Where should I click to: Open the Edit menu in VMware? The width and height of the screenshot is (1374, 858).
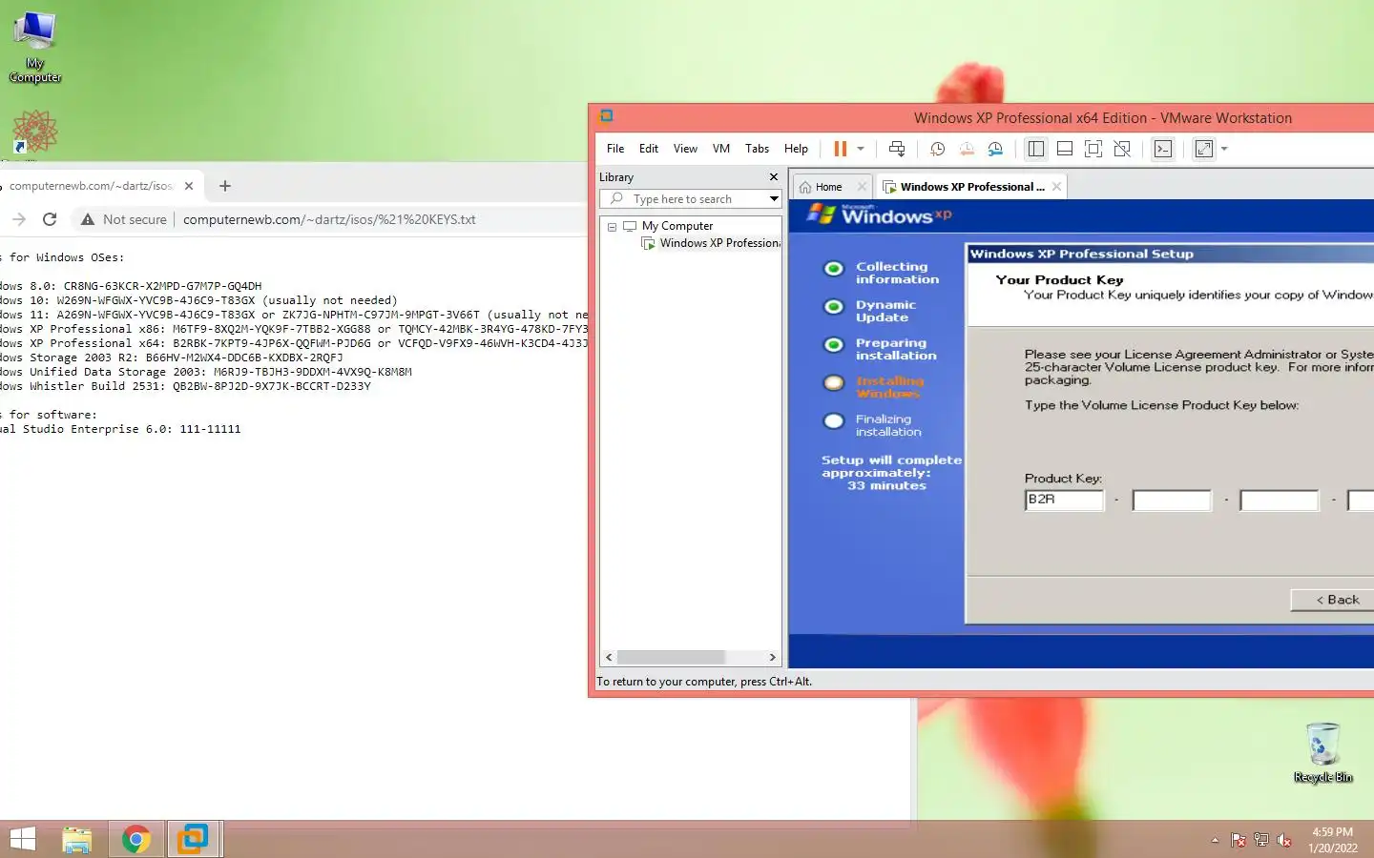click(649, 149)
